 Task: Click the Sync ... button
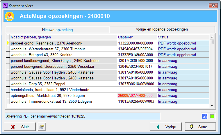coord(200,127)
